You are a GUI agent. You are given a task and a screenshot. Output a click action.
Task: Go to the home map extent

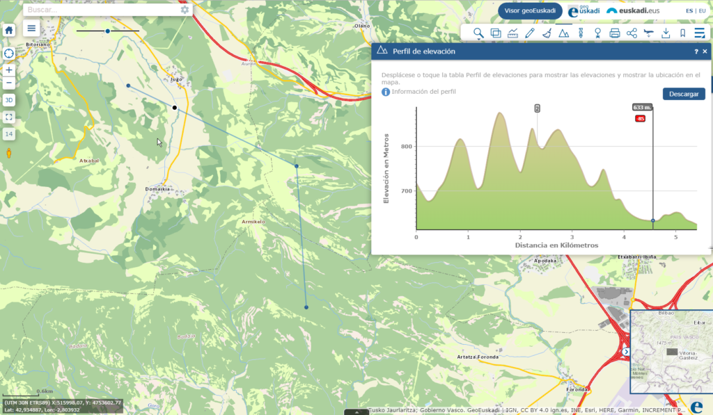tap(8, 31)
